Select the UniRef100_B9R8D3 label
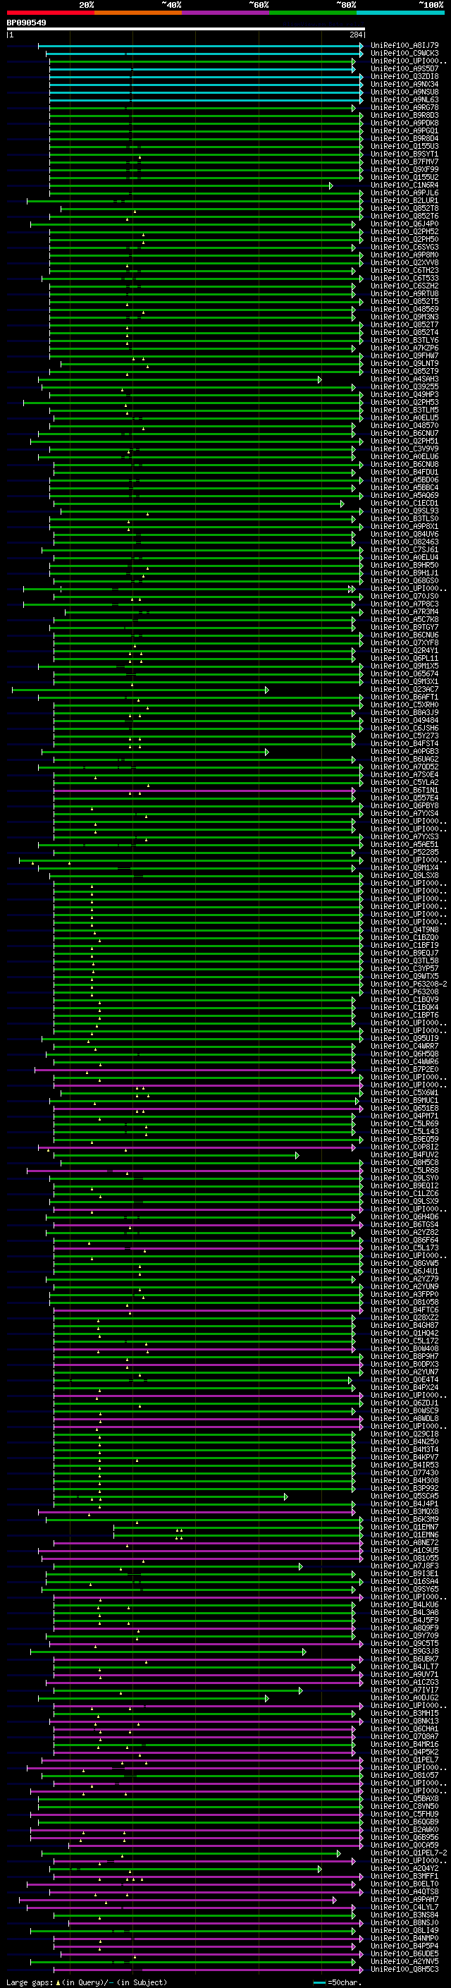This screenshot has height=1988, width=451. pos(404,115)
